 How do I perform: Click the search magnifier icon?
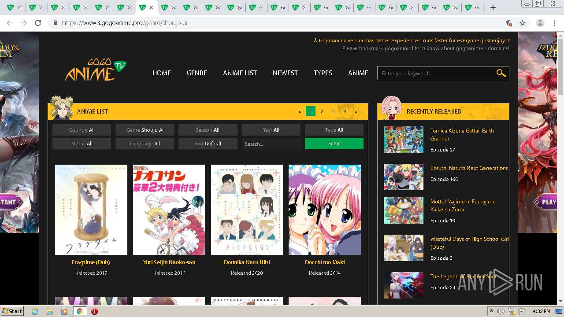[501, 73]
